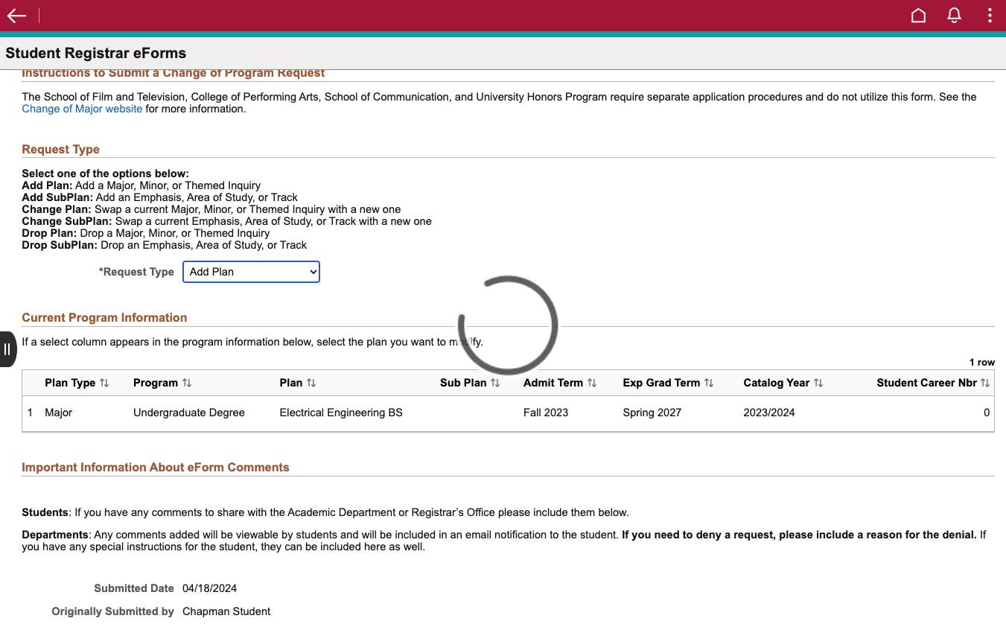Sort by Admit Term column

click(x=560, y=383)
